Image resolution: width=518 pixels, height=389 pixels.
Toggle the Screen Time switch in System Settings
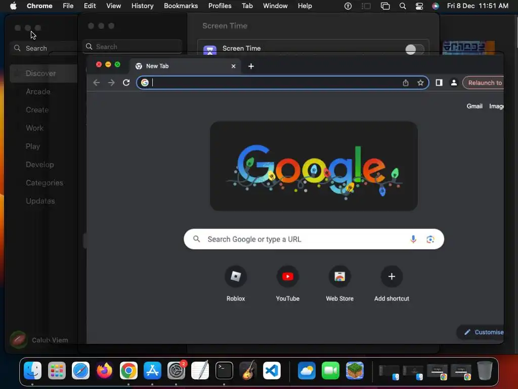pos(415,50)
